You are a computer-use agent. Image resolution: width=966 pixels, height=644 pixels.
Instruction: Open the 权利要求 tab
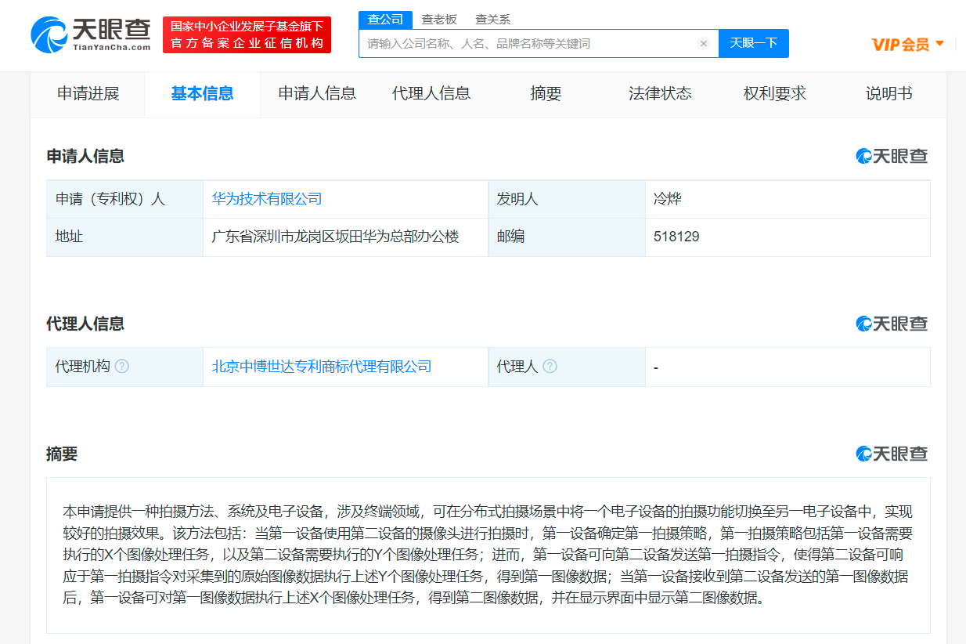(x=774, y=93)
